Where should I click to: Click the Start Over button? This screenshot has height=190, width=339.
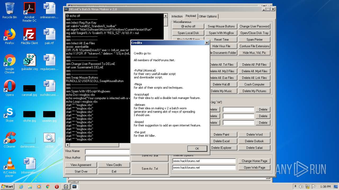tap(81, 172)
